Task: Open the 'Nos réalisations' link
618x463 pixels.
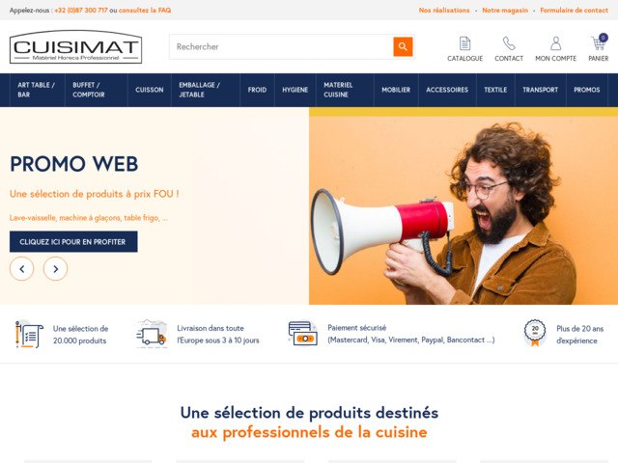Action: point(444,11)
